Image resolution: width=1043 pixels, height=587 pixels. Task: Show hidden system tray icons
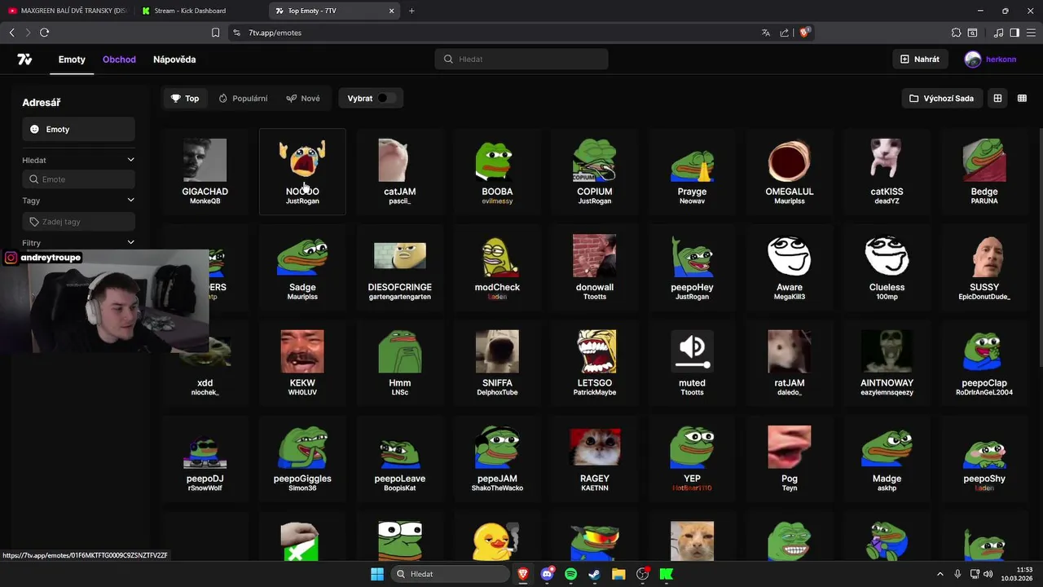pos(940,574)
